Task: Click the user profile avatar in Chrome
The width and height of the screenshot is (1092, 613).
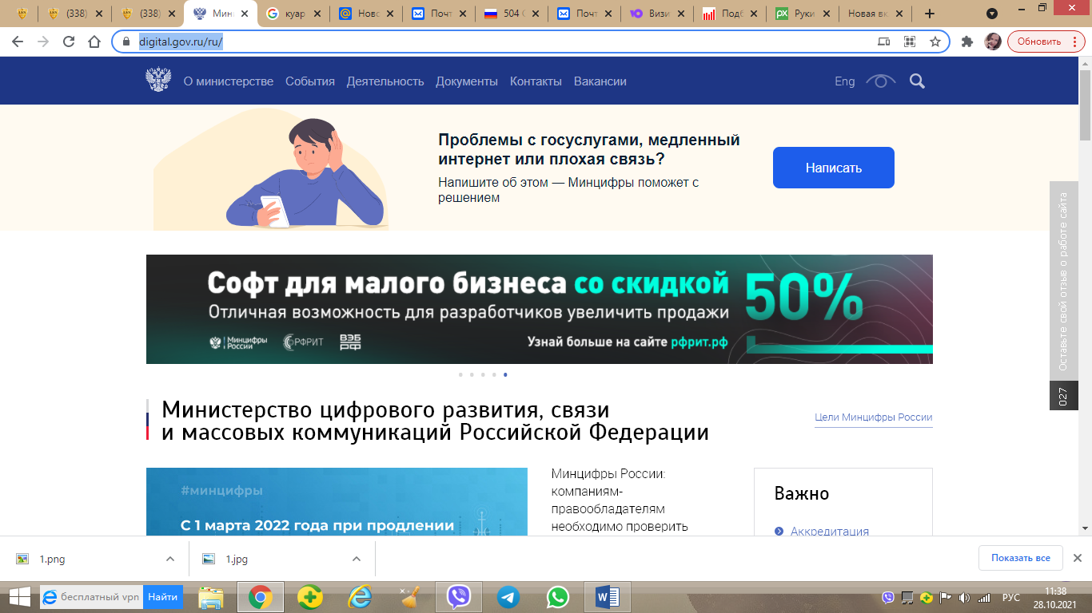Action: point(992,42)
